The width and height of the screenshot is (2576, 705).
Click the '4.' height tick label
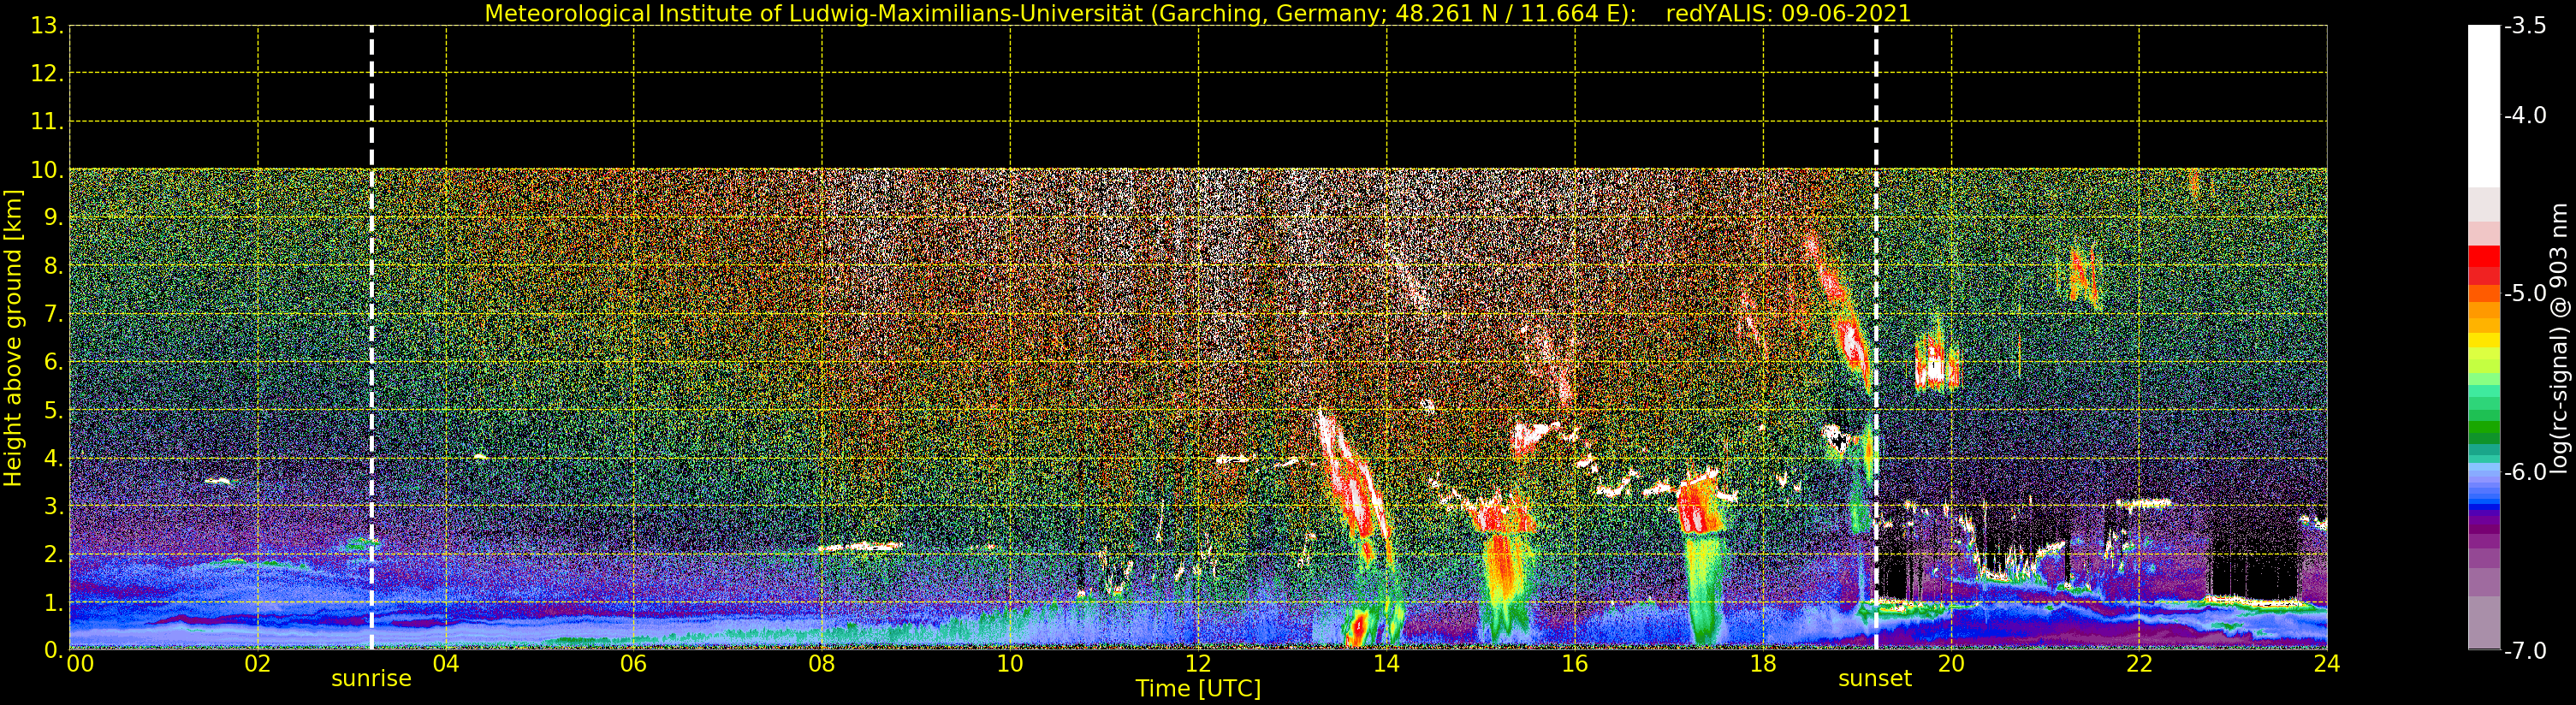(53, 458)
